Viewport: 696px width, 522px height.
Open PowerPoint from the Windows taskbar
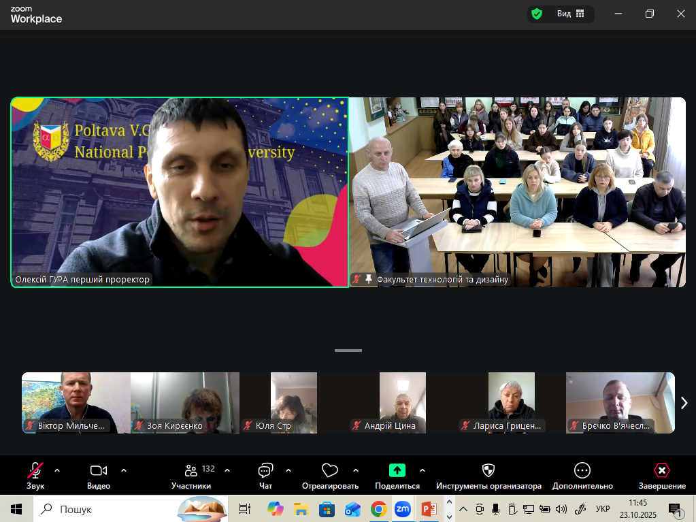[x=429, y=509]
